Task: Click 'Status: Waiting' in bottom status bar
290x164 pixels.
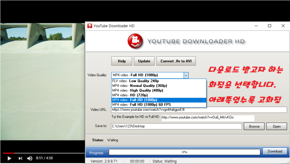Action: click(x=164, y=161)
